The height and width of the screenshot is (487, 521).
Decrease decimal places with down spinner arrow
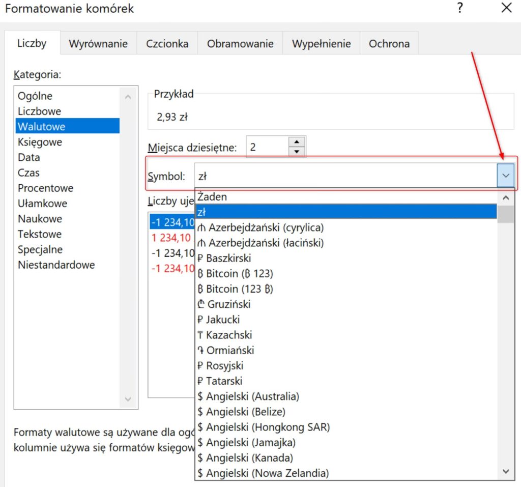click(296, 152)
